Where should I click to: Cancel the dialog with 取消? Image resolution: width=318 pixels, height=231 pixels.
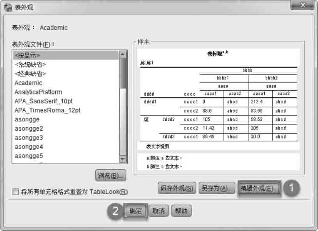point(158,211)
